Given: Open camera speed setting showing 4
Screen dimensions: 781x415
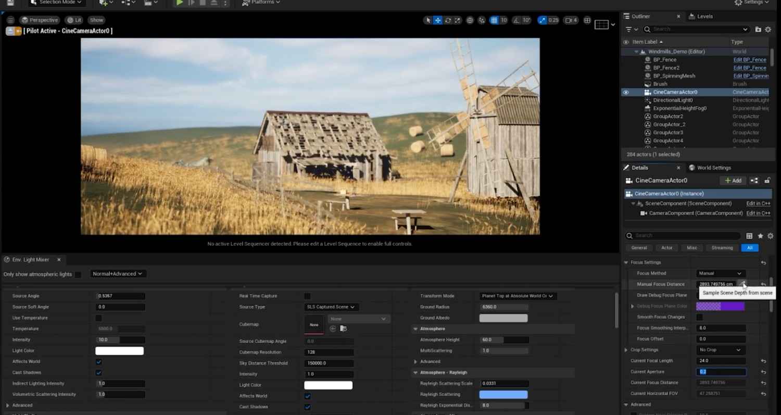Looking at the screenshot, I should (571, 20).
